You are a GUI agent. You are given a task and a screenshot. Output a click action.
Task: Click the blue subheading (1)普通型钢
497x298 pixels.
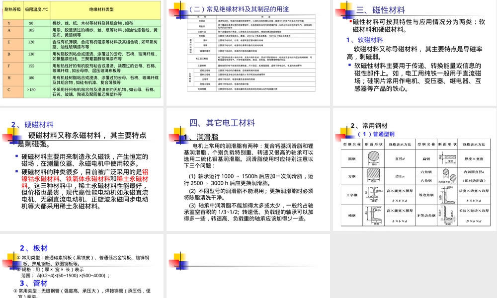(x=376, y=134)
